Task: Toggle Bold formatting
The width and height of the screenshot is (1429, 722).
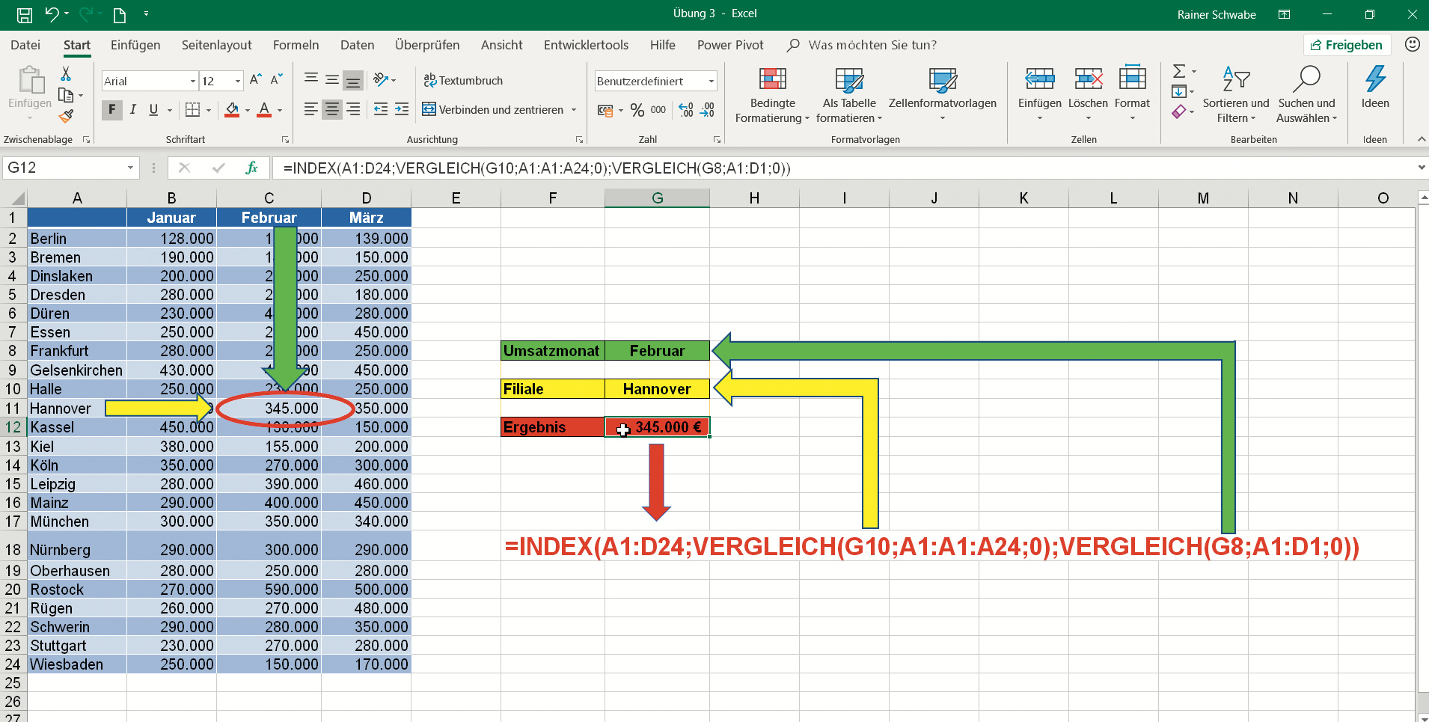Action: point(112,110)
